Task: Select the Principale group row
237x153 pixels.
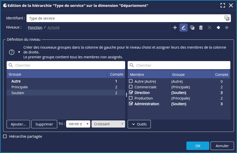Action: [x=20, y=87]
